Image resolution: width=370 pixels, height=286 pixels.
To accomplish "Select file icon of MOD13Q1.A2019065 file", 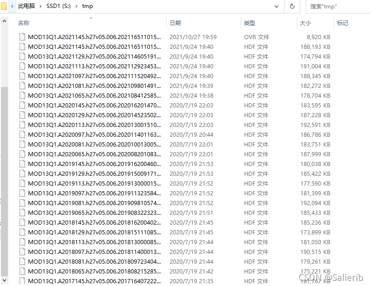I will pyautogui.click(x=22, y=213).
